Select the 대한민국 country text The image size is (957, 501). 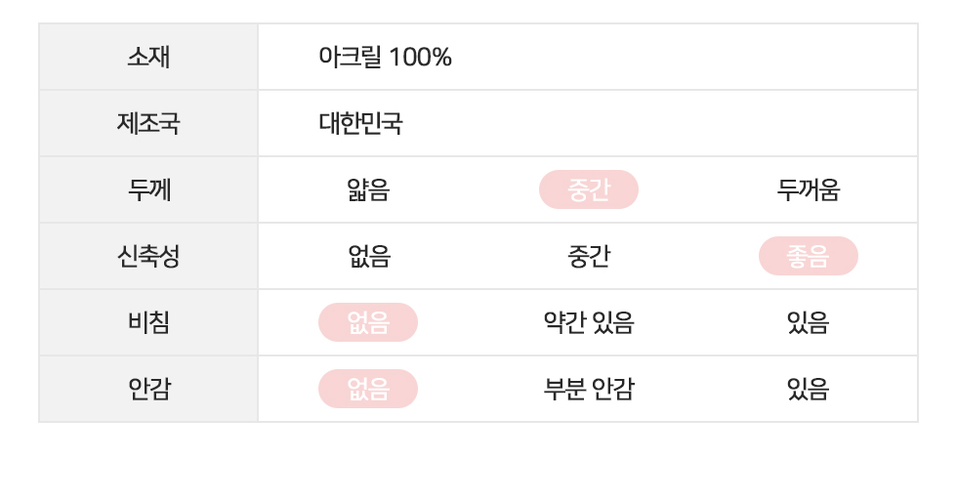tap(360, 124)
